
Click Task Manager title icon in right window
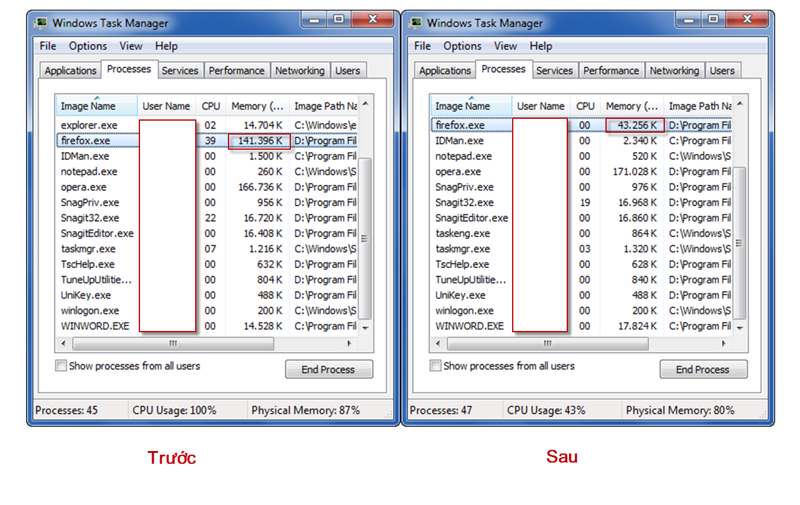point(416,23)
